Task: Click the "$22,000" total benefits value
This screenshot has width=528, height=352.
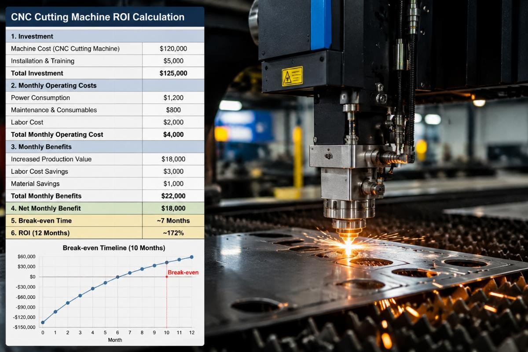Action: 173,196
